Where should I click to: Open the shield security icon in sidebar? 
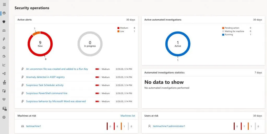(x=4, y=22)
